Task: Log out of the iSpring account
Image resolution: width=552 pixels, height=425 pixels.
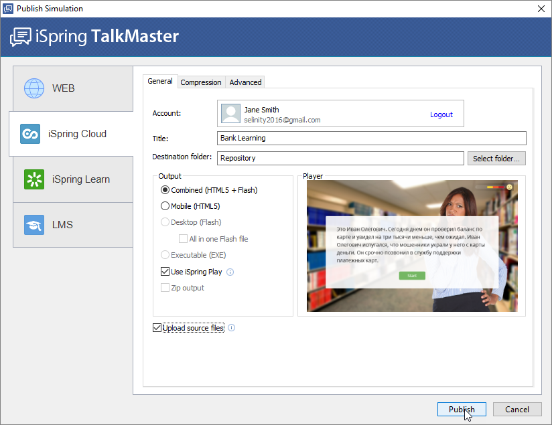Action: [441, 114]
